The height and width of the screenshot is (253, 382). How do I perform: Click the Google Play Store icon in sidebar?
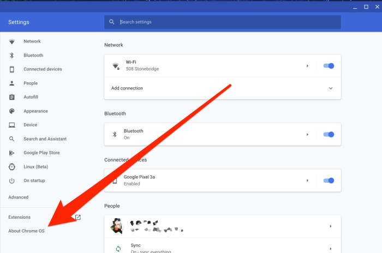(11, 153)
